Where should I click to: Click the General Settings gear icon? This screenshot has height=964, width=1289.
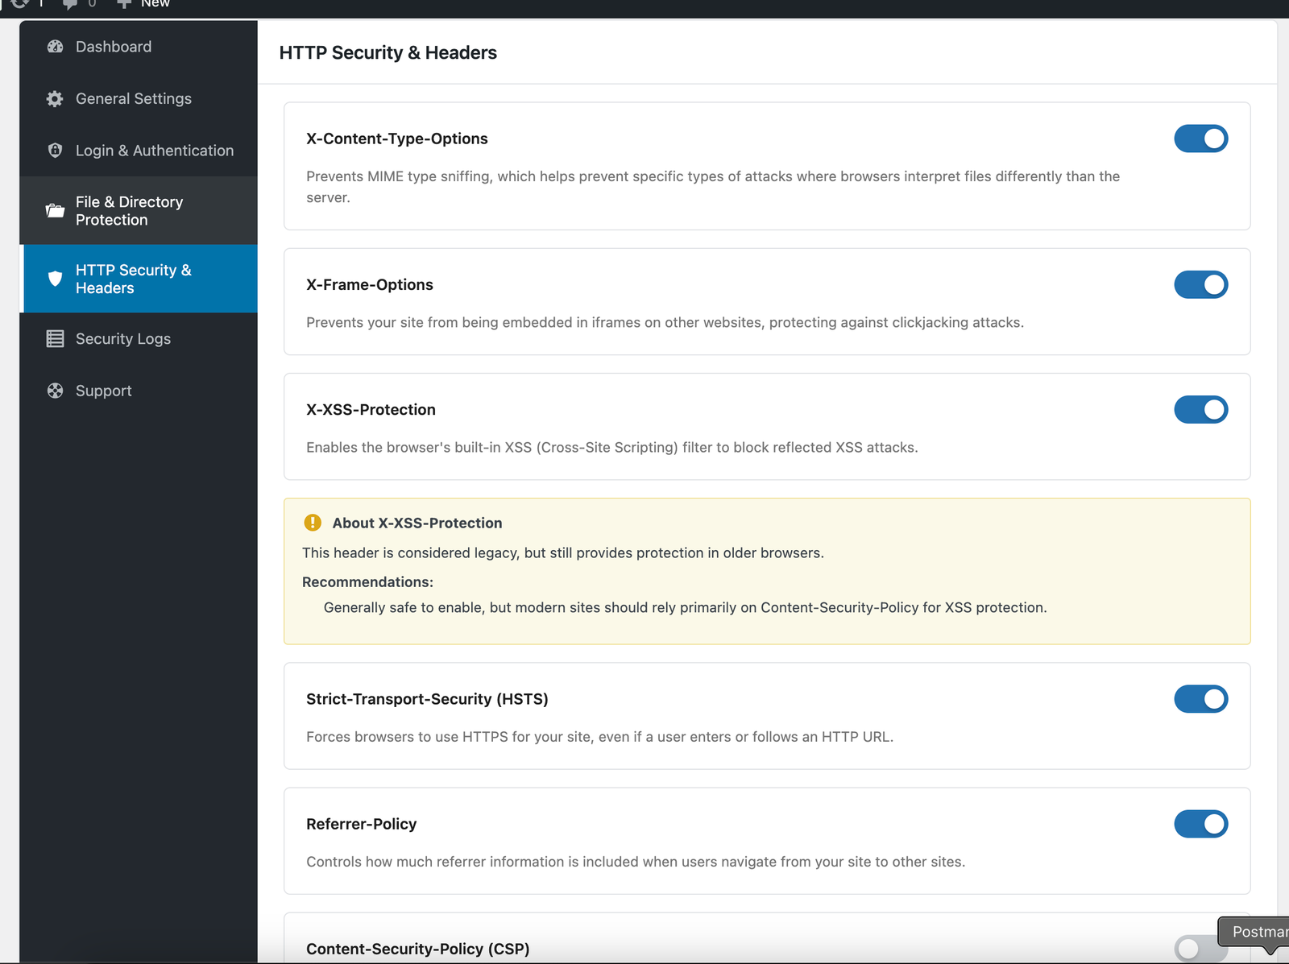click(x=55, y=99)
